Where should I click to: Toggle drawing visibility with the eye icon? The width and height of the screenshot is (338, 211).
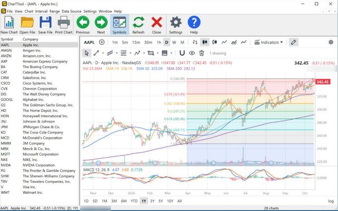click(x=192, y=53)
